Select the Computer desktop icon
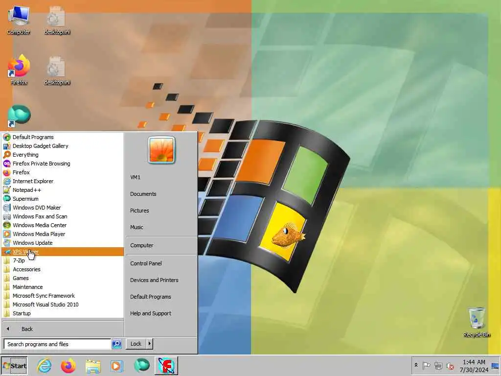 click(19, 21)
